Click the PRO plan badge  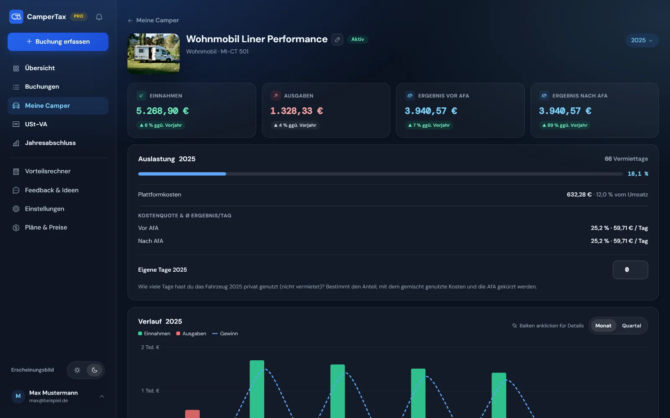coord(79,16)
